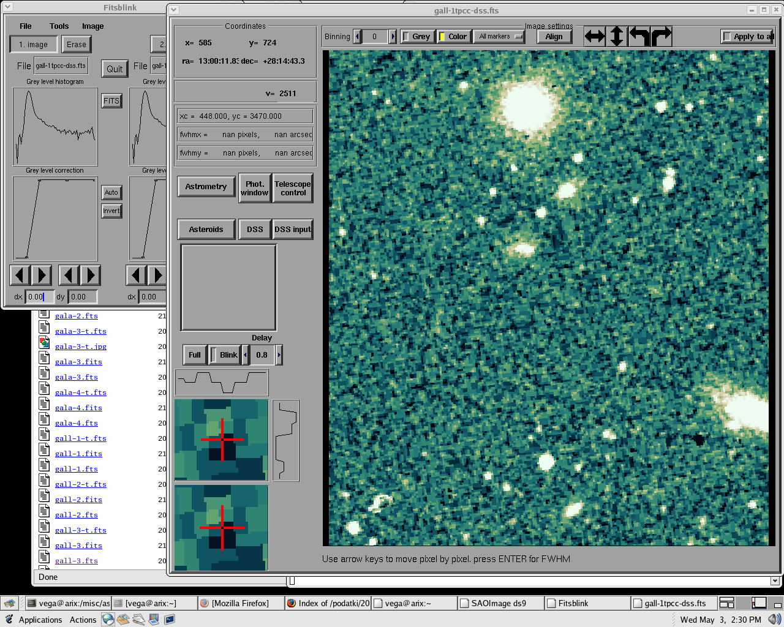This screenshot has width=784, height=627.
Task: Switch to Fitsblink taskbar entry
Action: [x=587, y=603]
